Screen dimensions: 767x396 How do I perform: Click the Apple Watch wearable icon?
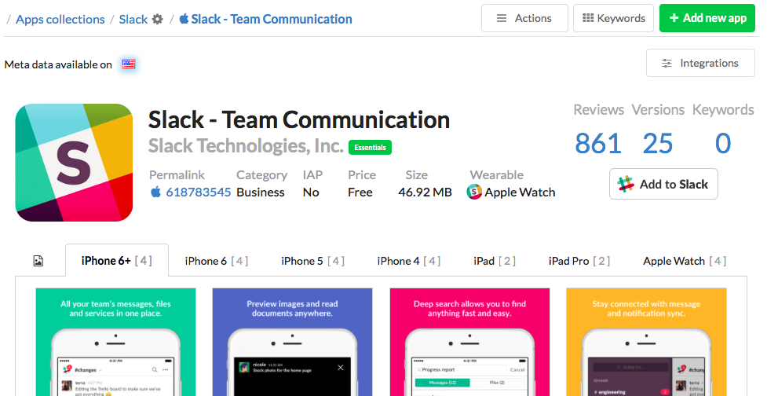474,192
